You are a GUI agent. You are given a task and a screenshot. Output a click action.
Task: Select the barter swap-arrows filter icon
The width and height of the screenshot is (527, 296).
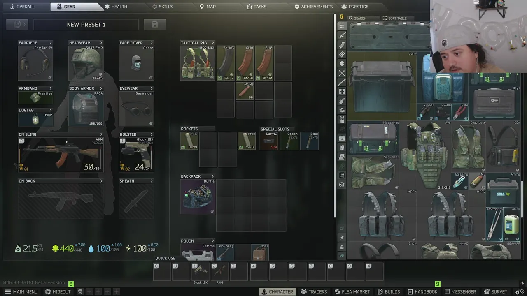(342, 110)
